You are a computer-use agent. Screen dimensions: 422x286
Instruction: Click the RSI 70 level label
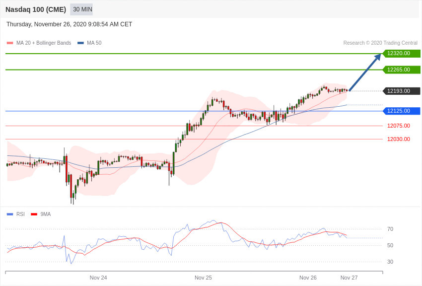coord(390,229)
